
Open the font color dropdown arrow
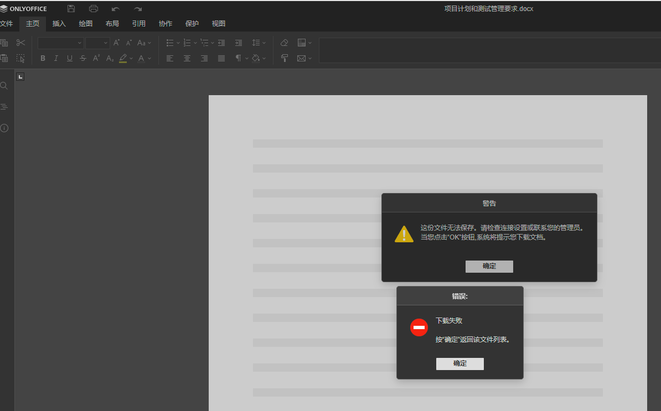[x=149, y=59]
